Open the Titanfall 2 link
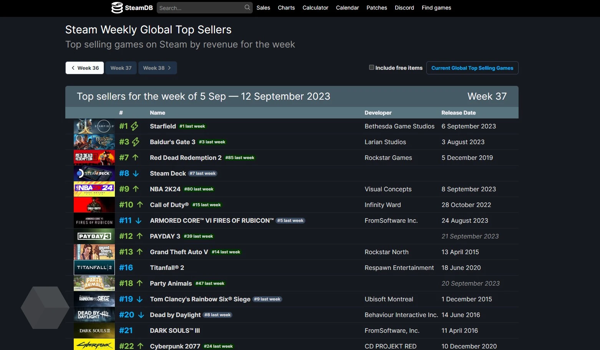Image resolution: width=600 pixels, height=350 pixels. pyautogui.click(x=167, y=268)
